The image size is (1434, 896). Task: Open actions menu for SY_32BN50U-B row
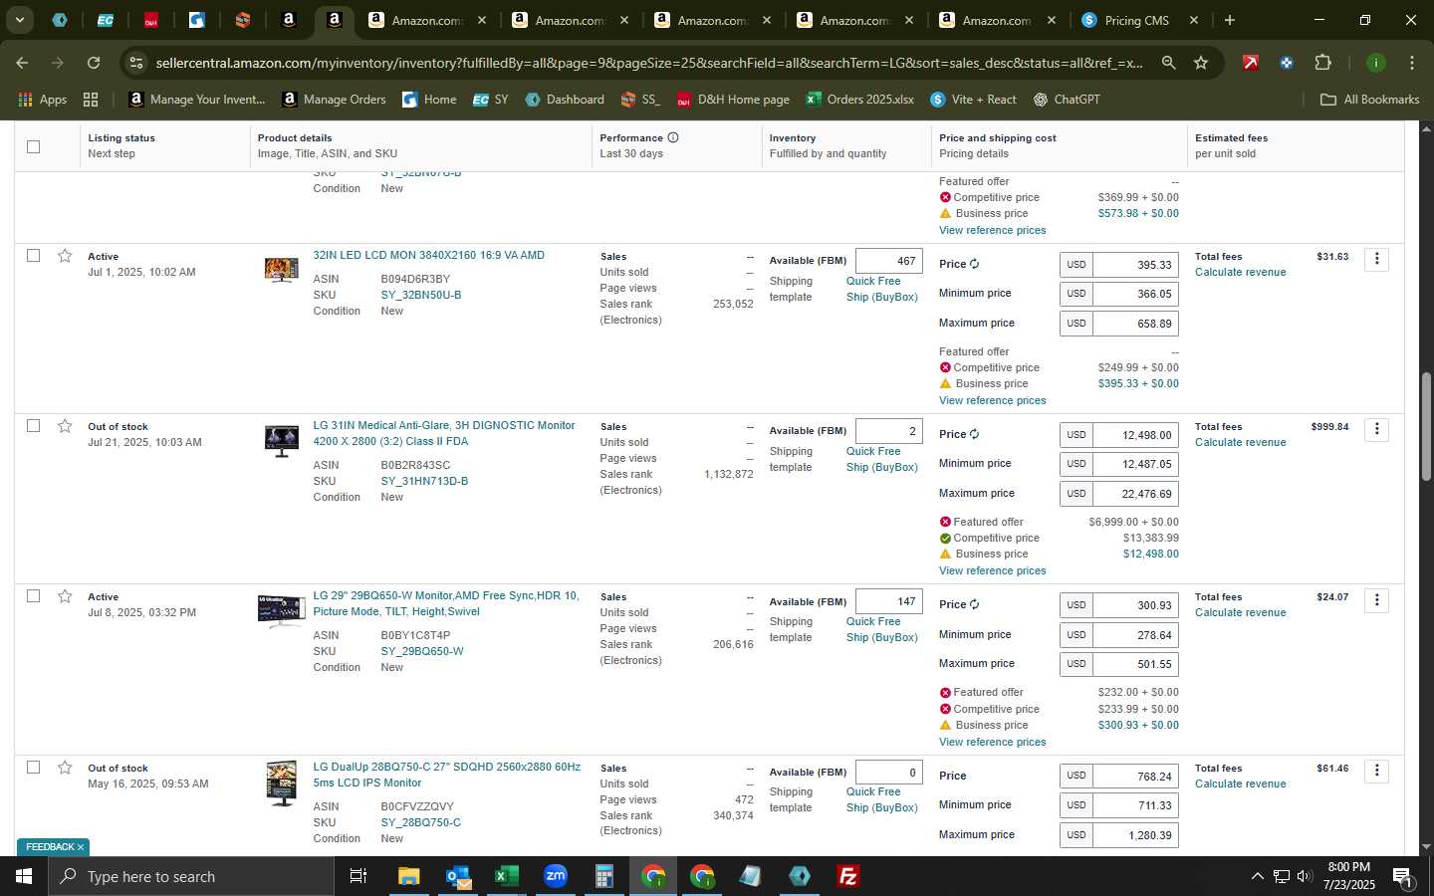tap(1376, 259)
